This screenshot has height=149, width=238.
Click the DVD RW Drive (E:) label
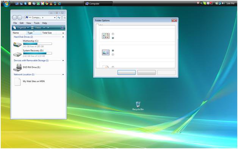click(31, 67)
